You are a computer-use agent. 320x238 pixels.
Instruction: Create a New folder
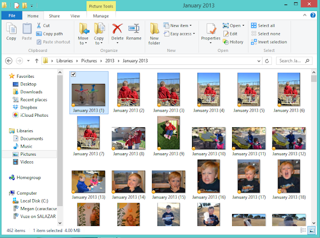point(154,33)
